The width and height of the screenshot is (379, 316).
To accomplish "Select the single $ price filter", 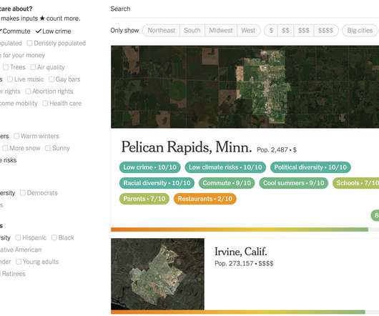I will 271,31.
